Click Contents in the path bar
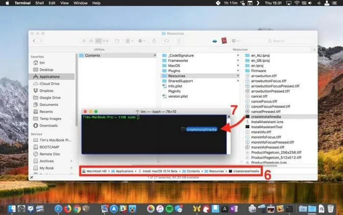 [191, 171]
